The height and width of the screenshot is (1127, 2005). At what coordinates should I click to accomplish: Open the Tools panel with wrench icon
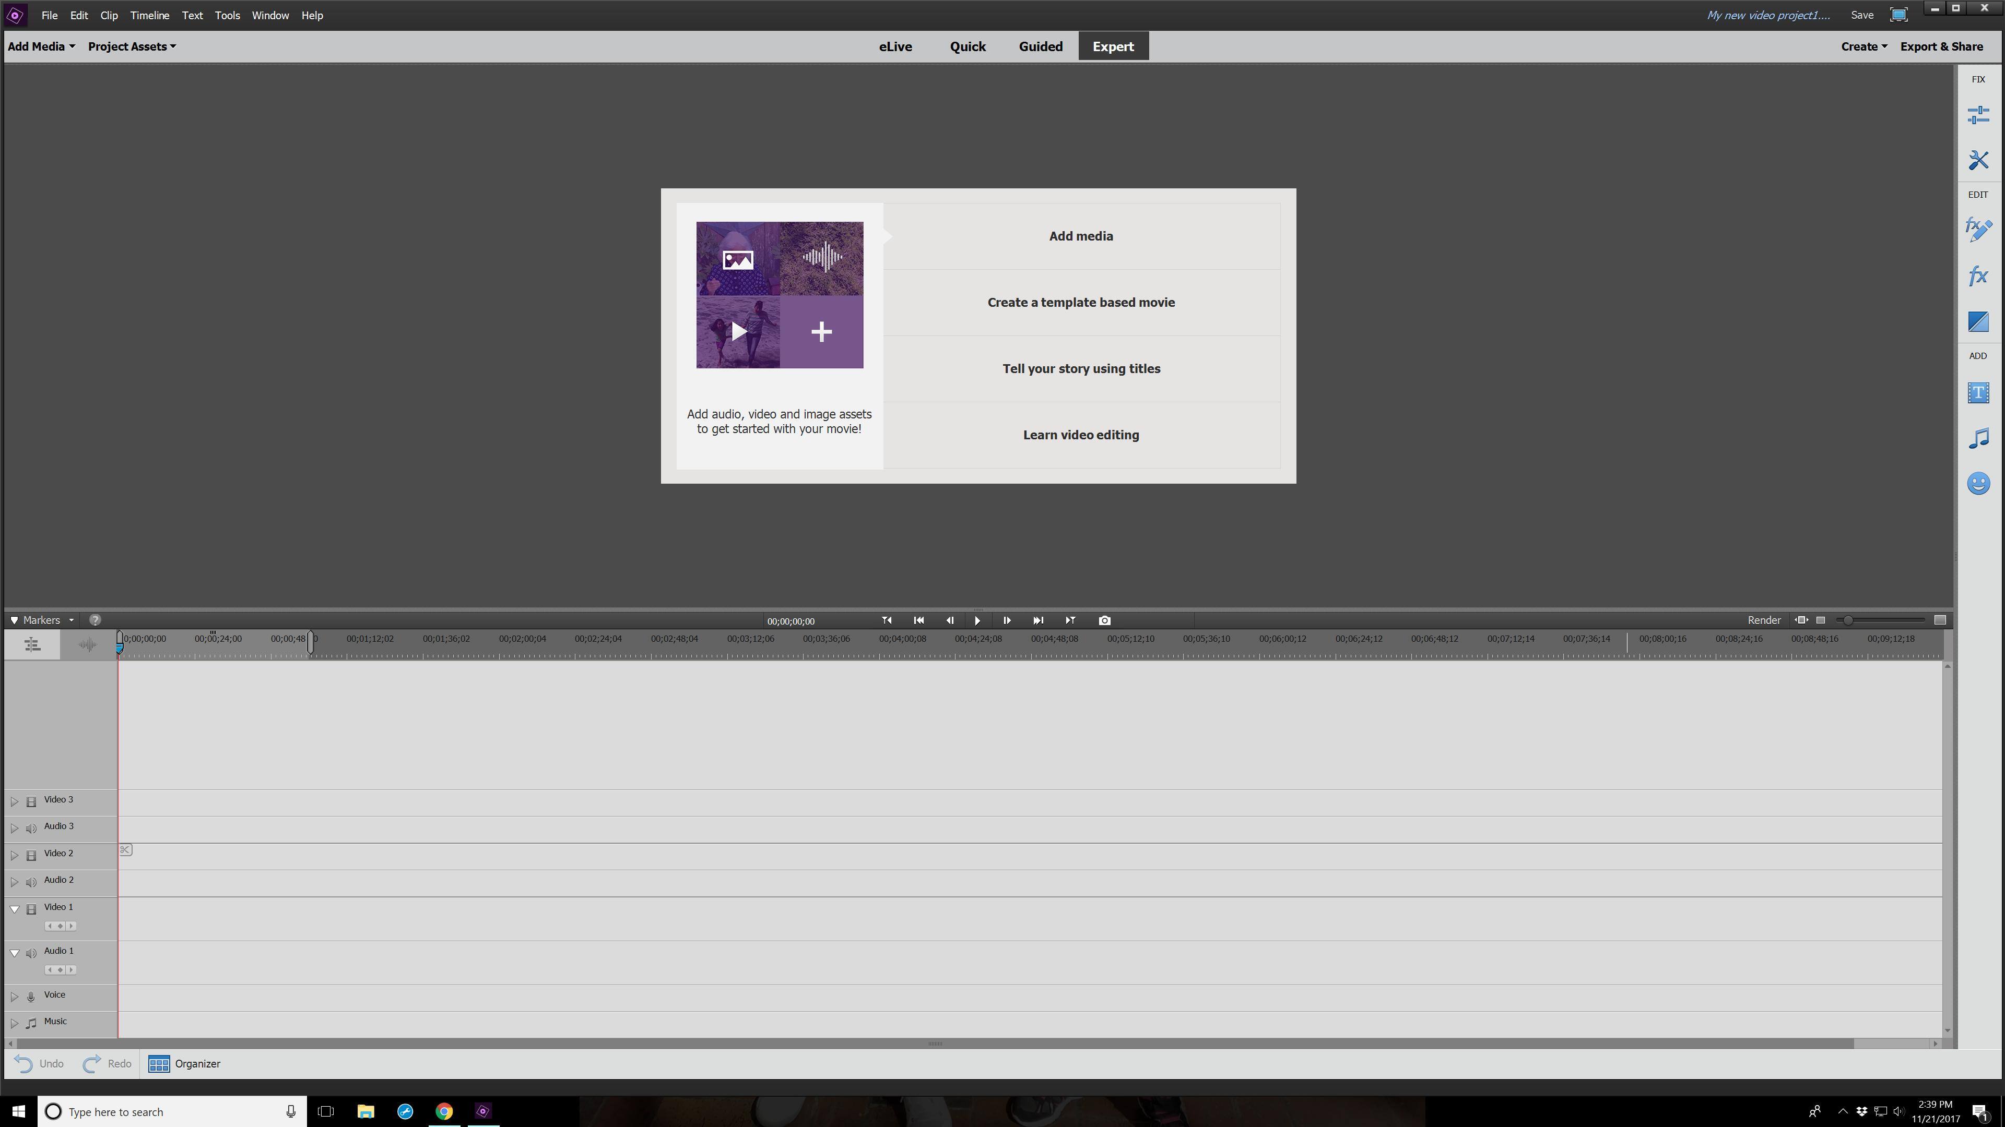[1978, 160]
